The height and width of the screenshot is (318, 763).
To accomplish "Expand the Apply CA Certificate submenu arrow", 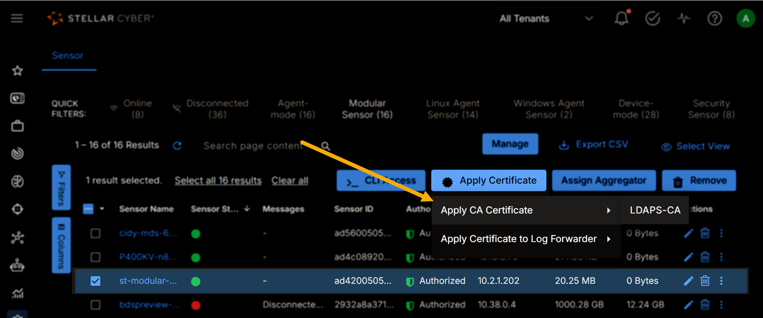I will [608, 210].
